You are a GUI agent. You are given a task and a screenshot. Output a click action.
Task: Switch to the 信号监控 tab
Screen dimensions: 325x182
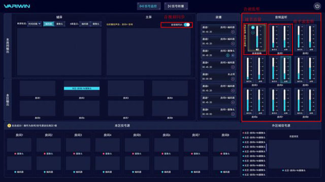149,6
